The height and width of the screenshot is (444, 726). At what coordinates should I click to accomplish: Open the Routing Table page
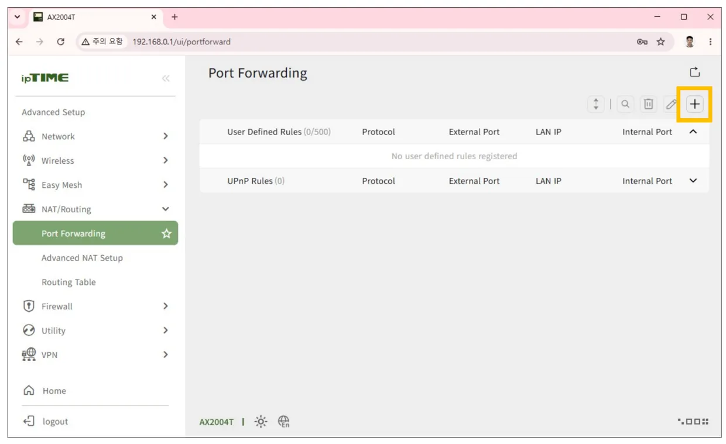point(69,282)
